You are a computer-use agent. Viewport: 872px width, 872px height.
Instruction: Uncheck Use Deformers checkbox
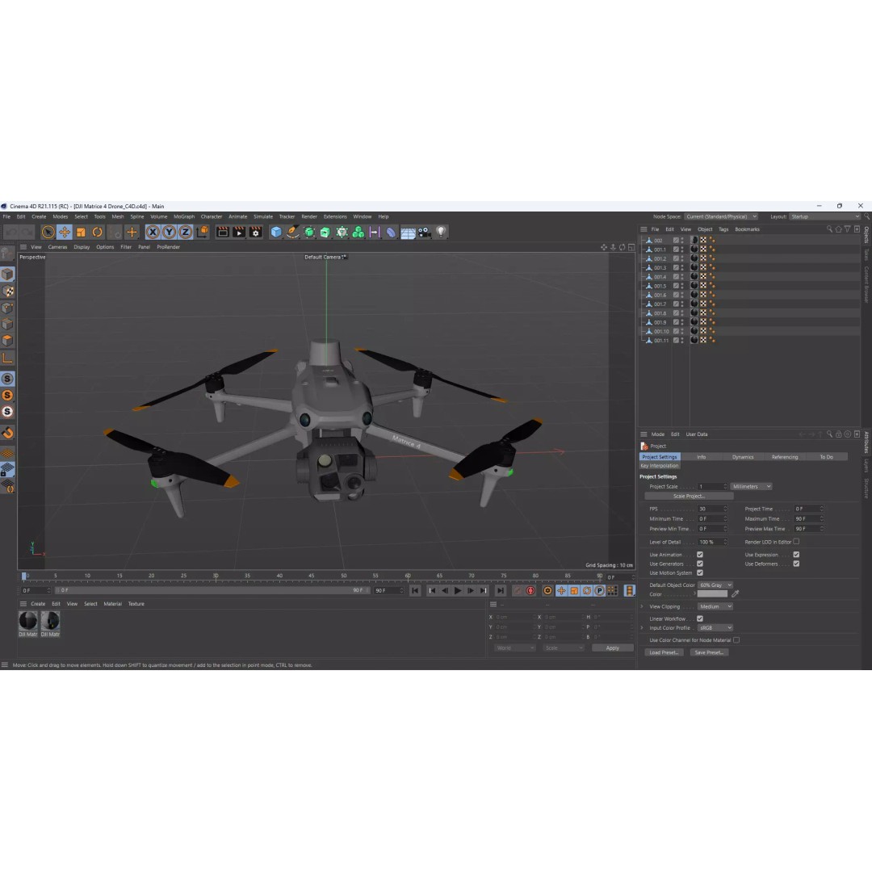click(x=796, y=564)
